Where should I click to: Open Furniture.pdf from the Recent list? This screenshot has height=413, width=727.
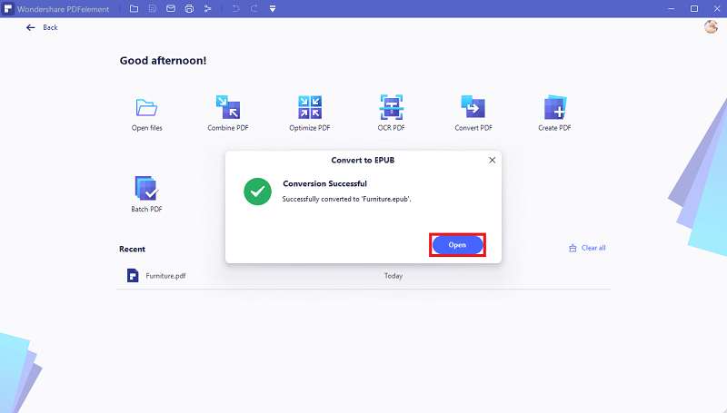[363, 276]
